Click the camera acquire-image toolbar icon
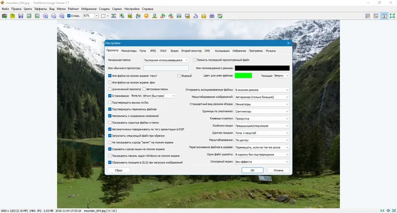This screenshot has height=213, width=397. [x=4, y=16]
